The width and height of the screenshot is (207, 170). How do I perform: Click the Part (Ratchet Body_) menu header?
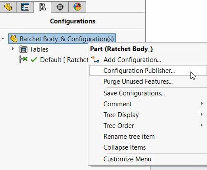(x=121, y=49)
